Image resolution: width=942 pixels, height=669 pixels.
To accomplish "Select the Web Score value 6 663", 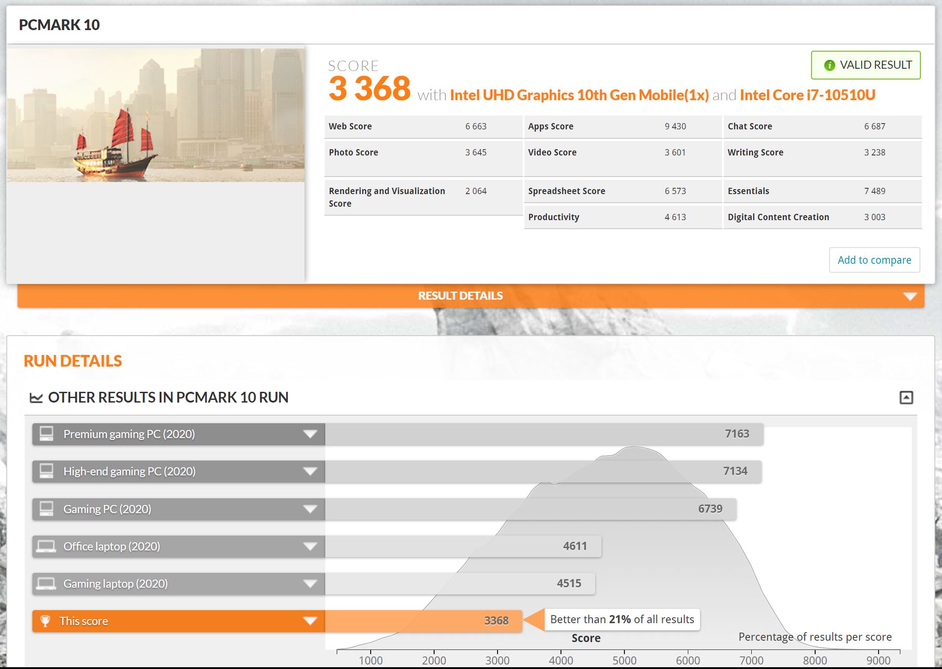I will point(475,126).
